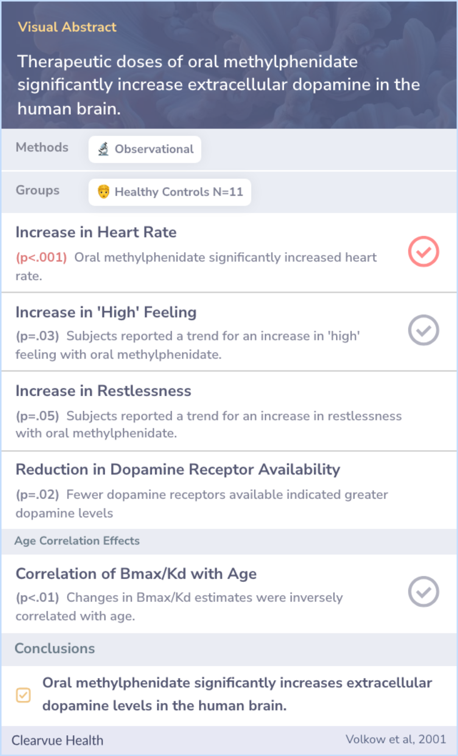Select the Observational methods tag
Screen dimensions: 458x756
tap(145, 149)
